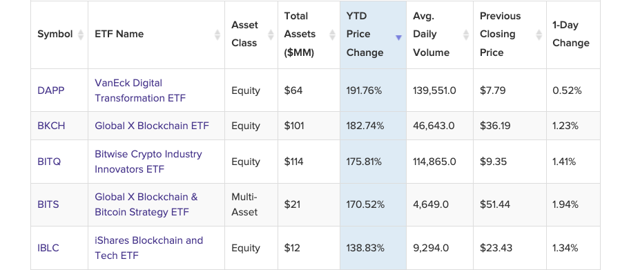Image resolution: width=620 pixels, height=270 pixels.
Task: Open the IBLC symbol link
Action: point(48,248)
